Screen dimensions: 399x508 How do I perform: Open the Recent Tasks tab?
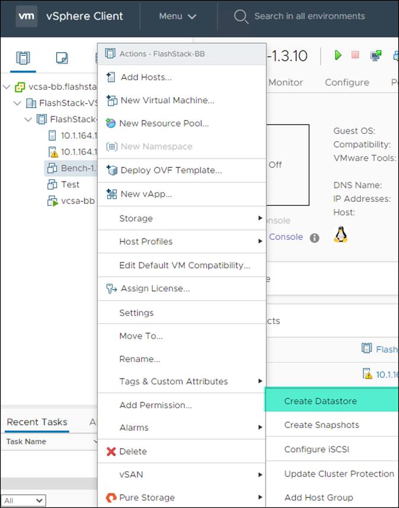37,422
